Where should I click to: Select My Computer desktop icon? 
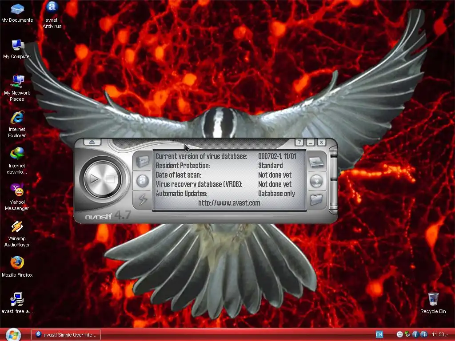(17, 49)
